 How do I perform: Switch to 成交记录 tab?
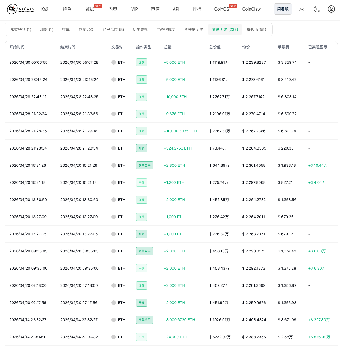point(86,29)
